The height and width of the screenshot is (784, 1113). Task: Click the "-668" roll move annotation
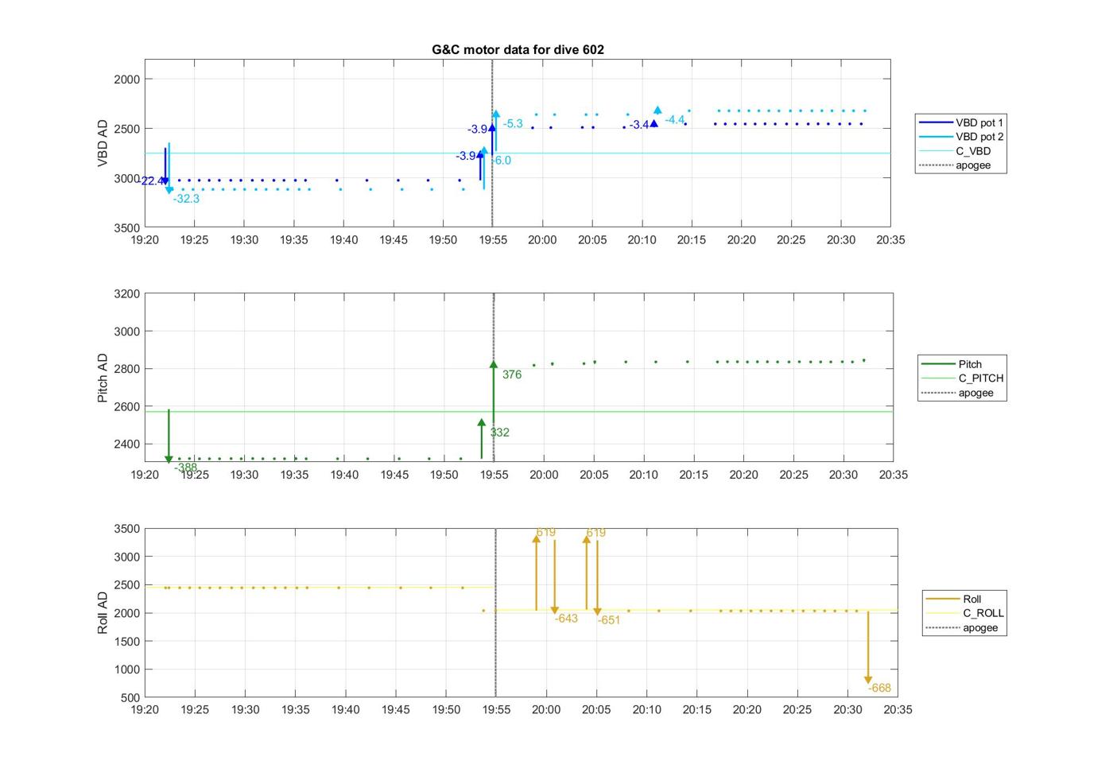879,689
